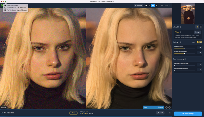Click the Settings: Auto summary text
Viewport: 204px width, 117px height.
pos(84,112)
